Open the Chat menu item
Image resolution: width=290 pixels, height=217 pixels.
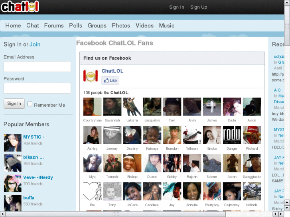coord(33,25)
